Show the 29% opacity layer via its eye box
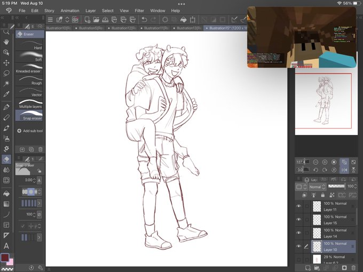 coord(298,260)
